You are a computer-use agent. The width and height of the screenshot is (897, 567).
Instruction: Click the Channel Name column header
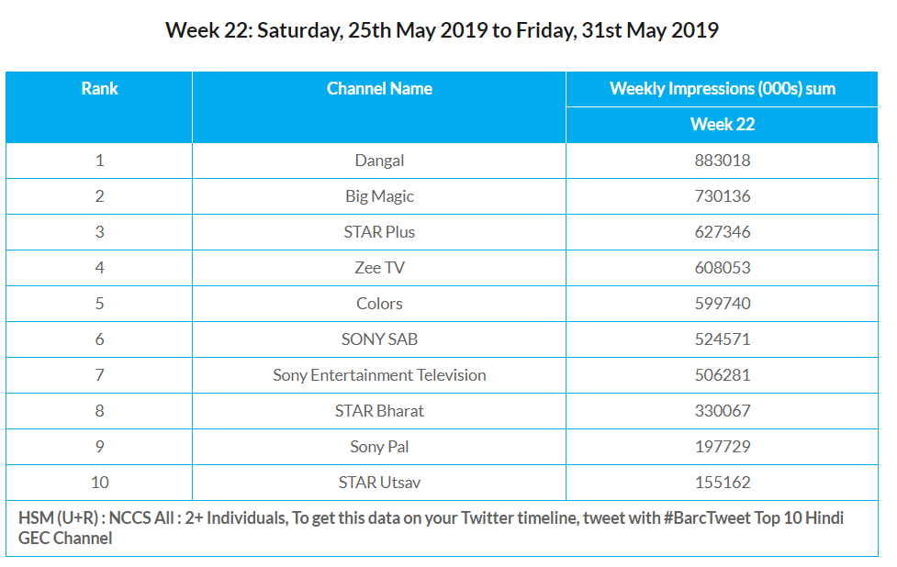point(379,89)
